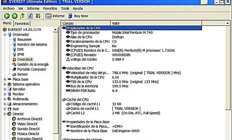The image size is (232, 140).
Task: Click the Sonido DirectX icon
Action: pos(14,129)
